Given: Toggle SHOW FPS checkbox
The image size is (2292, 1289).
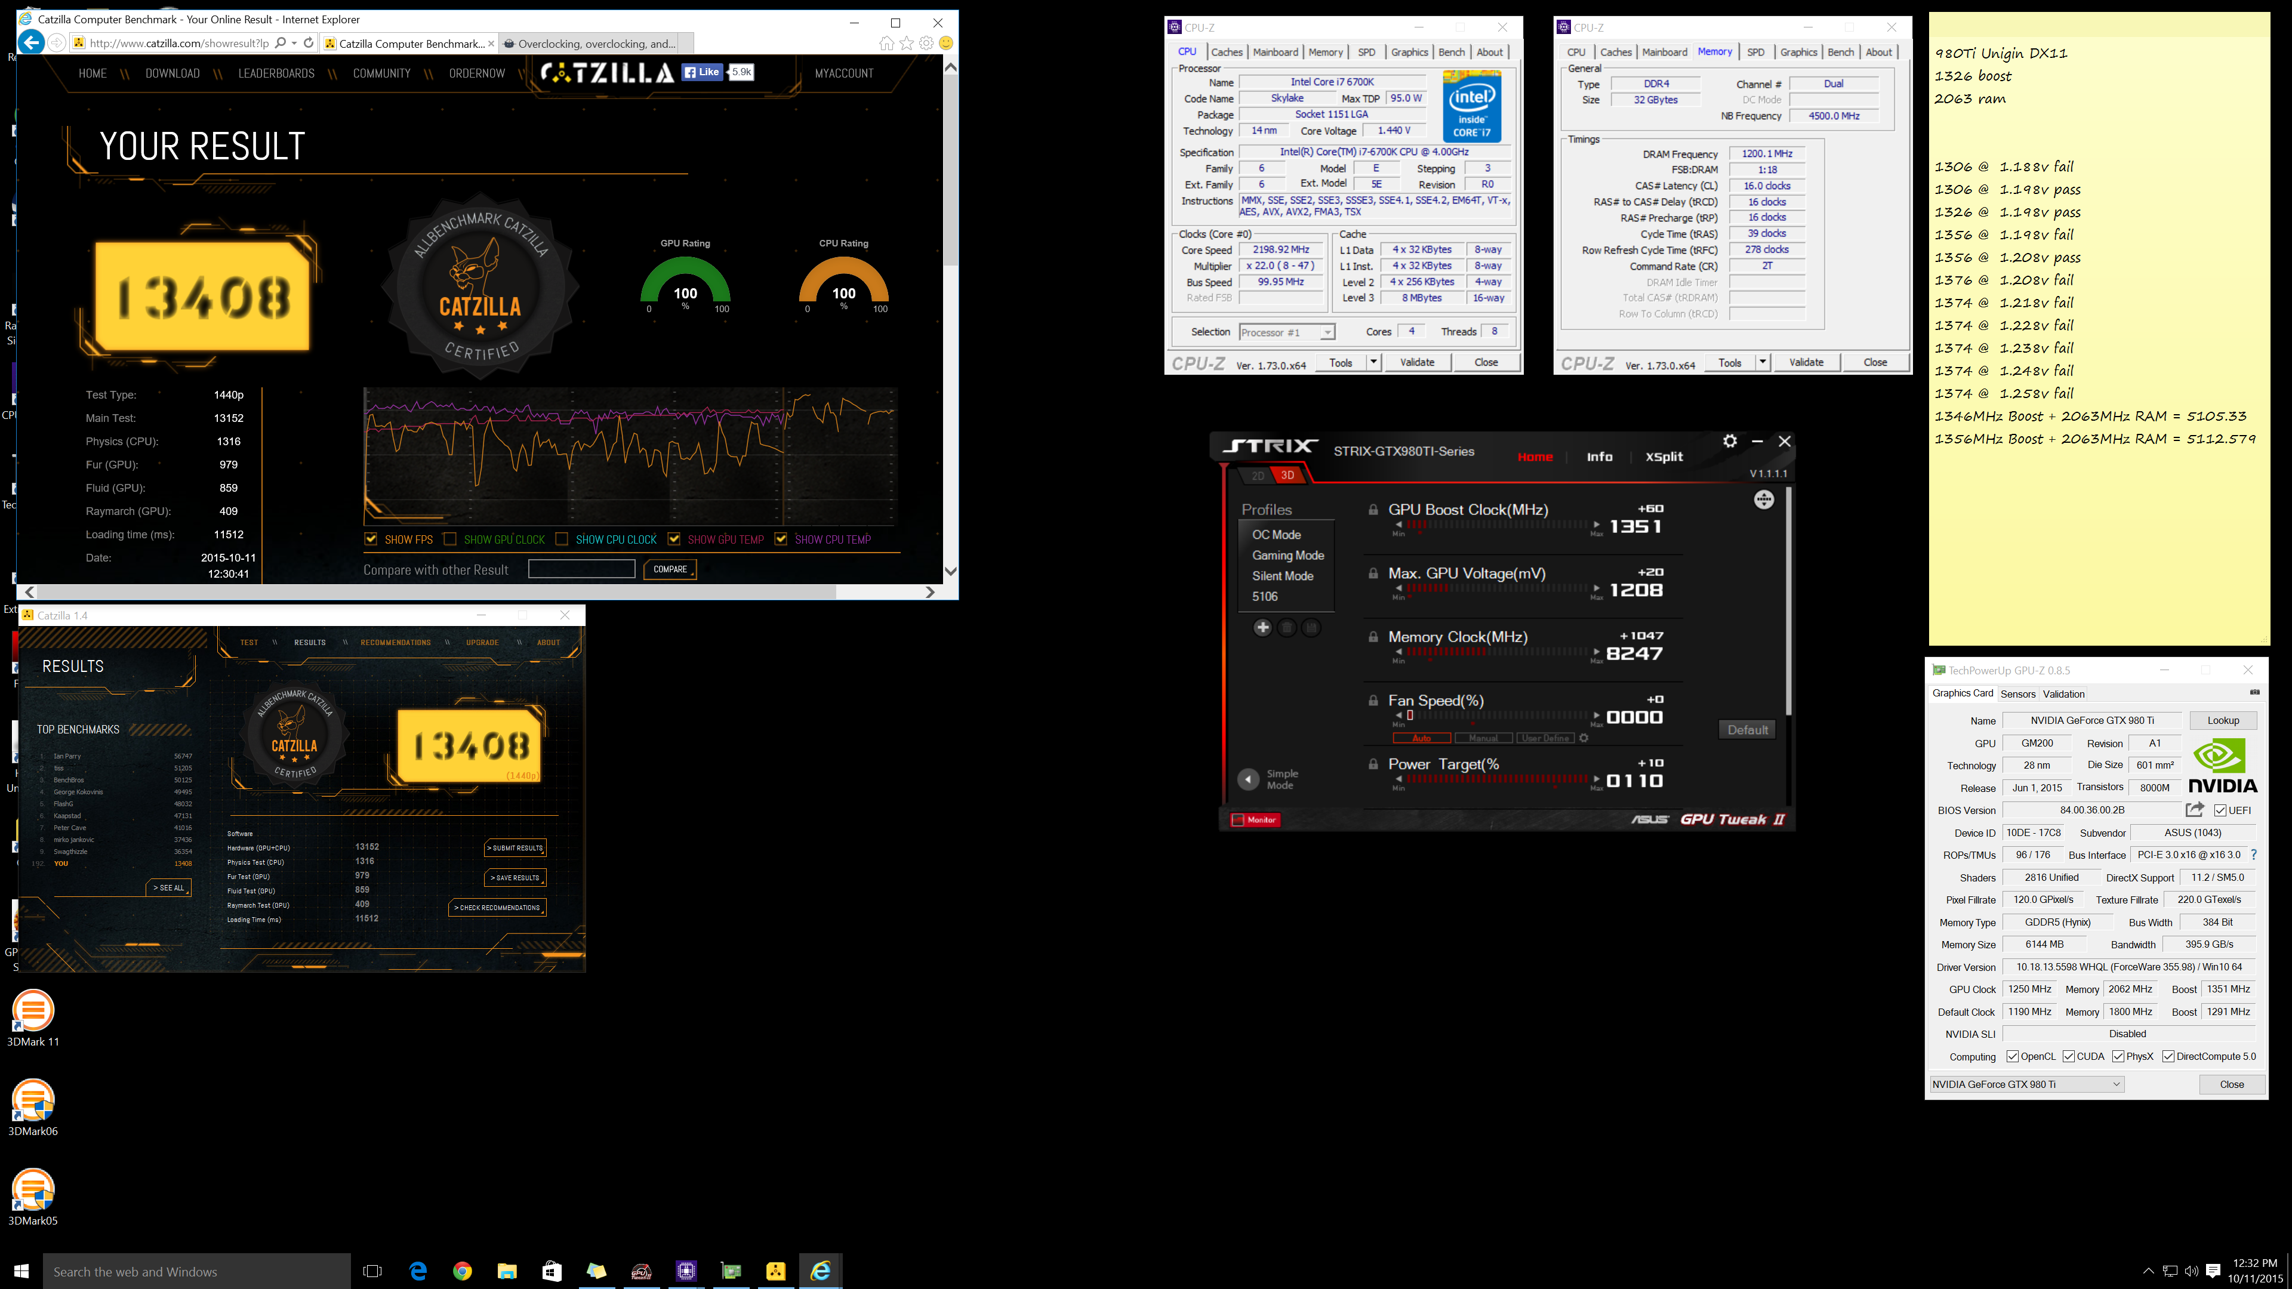Looking at the screenshot, I should point(371,539).
